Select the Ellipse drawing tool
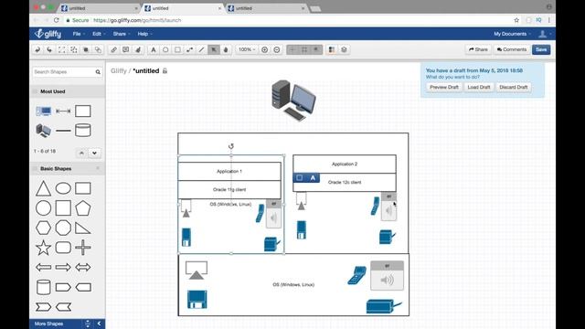 [165, 49]
